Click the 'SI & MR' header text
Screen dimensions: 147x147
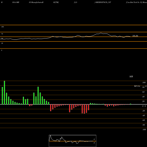tap(16, 2)
